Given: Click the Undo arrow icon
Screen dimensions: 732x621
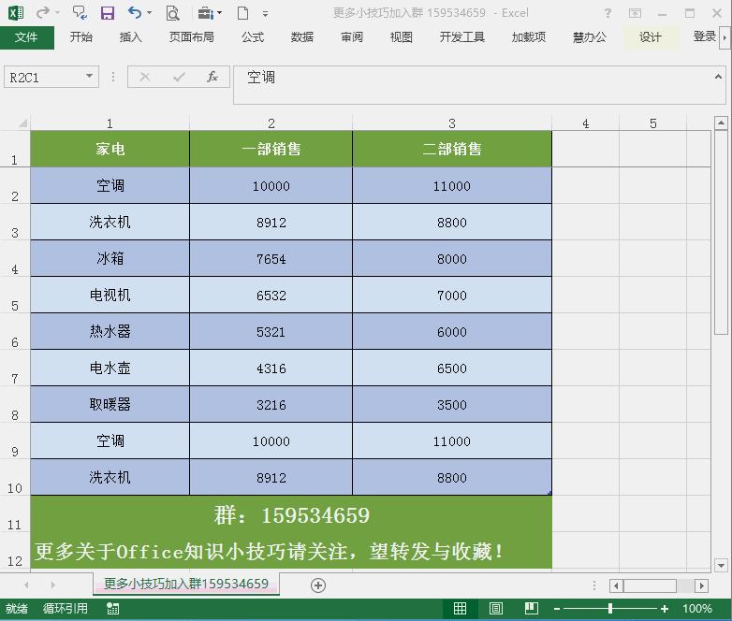Looking at the screenshot, I should pos(135,12).
